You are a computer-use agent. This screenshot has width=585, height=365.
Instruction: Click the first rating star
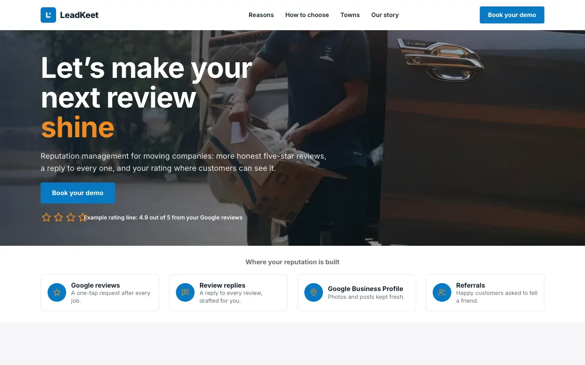click(x=46, y=218)
